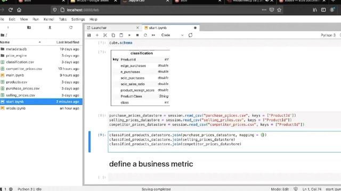
Task: Open the Kernel menu
Action: coord(48,19)
